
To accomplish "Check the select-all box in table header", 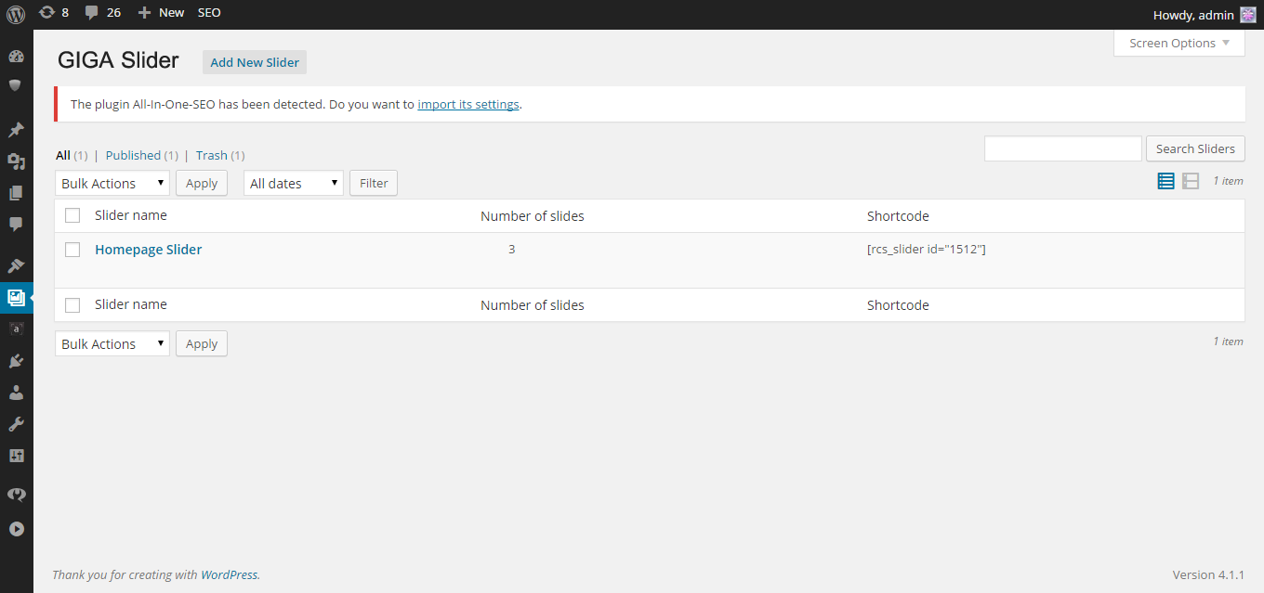I will coord(72,216).
